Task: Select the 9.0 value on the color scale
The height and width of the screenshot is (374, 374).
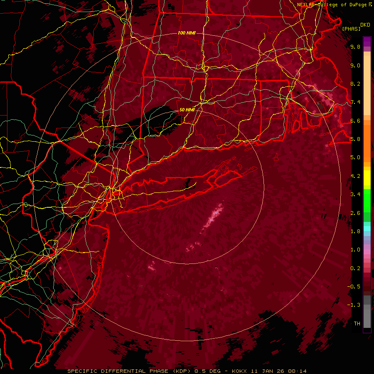Action: tap(355, 66)
